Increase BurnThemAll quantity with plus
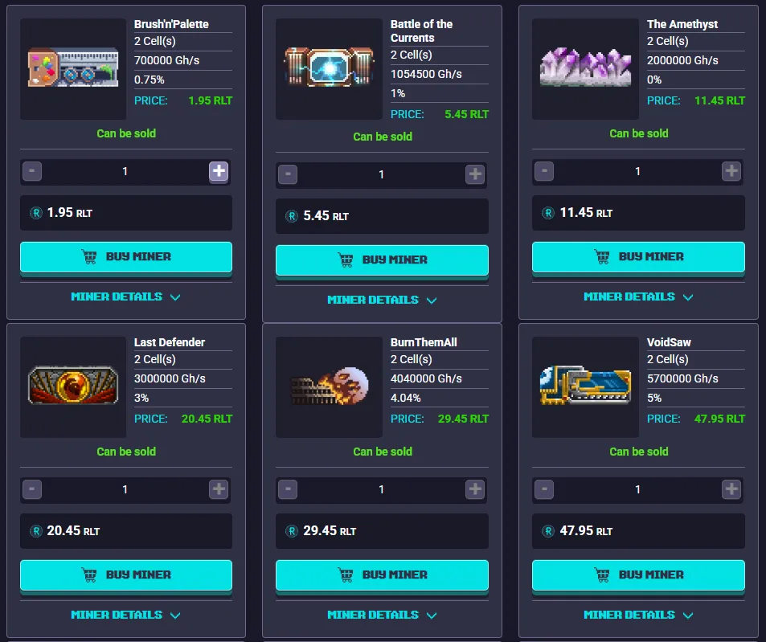766x642 pixels. point(475,489)
